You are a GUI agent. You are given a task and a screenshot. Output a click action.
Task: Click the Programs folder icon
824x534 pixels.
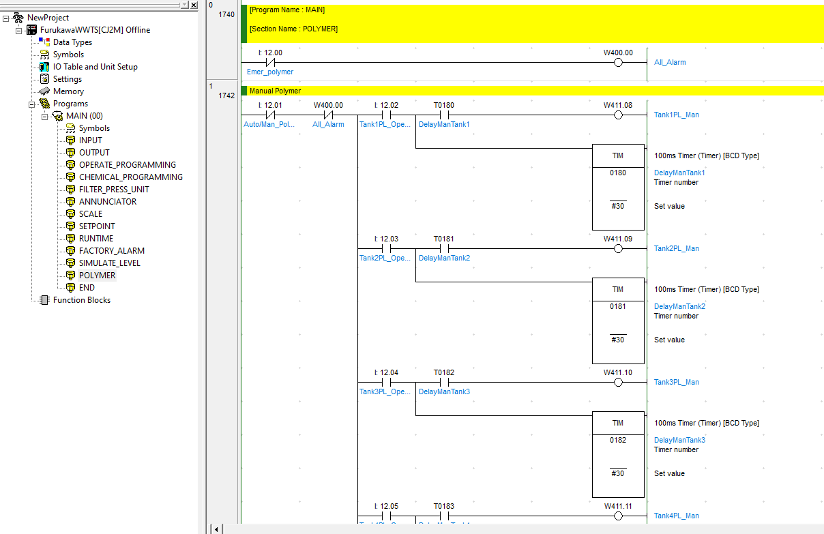click(44, 104)
